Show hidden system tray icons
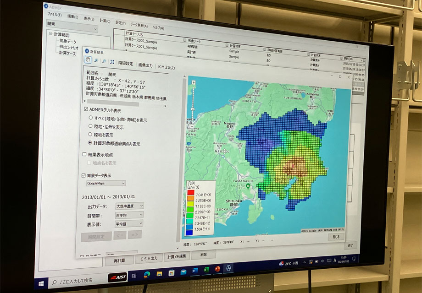Screen dimensions: 422x293 (305, 262)
